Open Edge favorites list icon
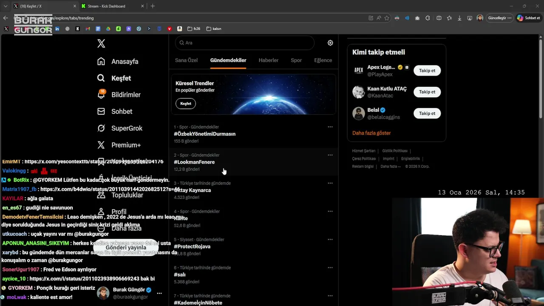This screenshot has width=544, height=306. pos(449,18)
